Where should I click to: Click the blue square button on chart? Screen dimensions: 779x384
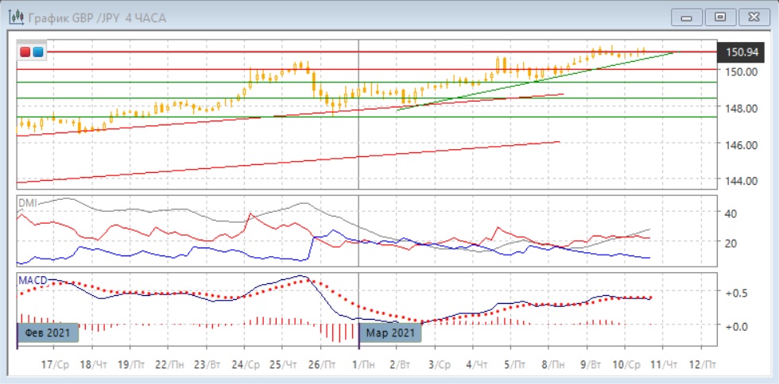[37, 52]
